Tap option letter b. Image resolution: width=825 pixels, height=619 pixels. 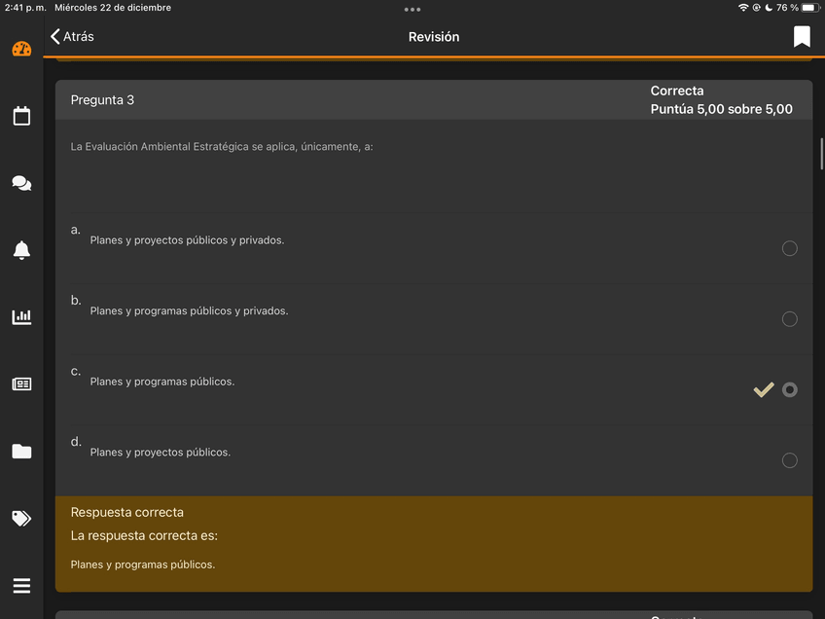76,301
